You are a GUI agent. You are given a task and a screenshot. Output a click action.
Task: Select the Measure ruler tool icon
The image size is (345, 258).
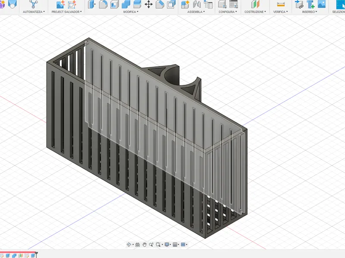[x=281, y=4]
